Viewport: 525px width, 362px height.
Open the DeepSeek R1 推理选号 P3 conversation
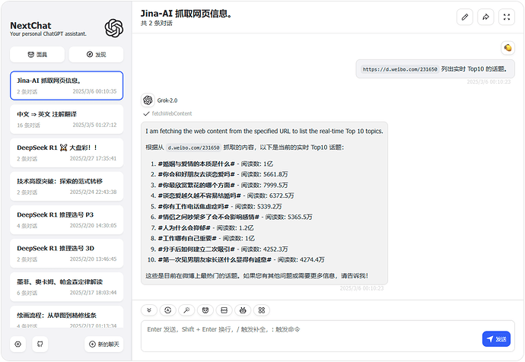pos(67,220)
